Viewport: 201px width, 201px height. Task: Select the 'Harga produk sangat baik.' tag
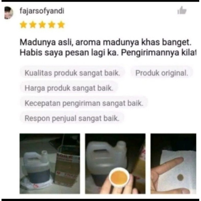69,88
